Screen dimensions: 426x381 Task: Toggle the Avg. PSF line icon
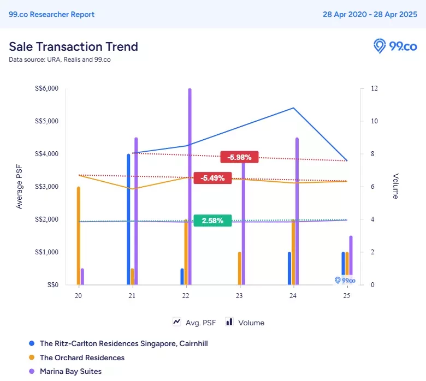[x=176, y=322]
